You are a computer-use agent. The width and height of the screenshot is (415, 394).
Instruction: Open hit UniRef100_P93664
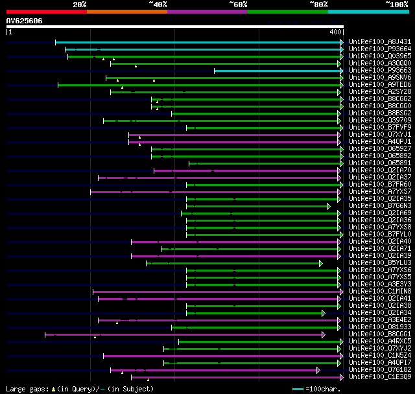pyautogui.click(x=380, y=49)
